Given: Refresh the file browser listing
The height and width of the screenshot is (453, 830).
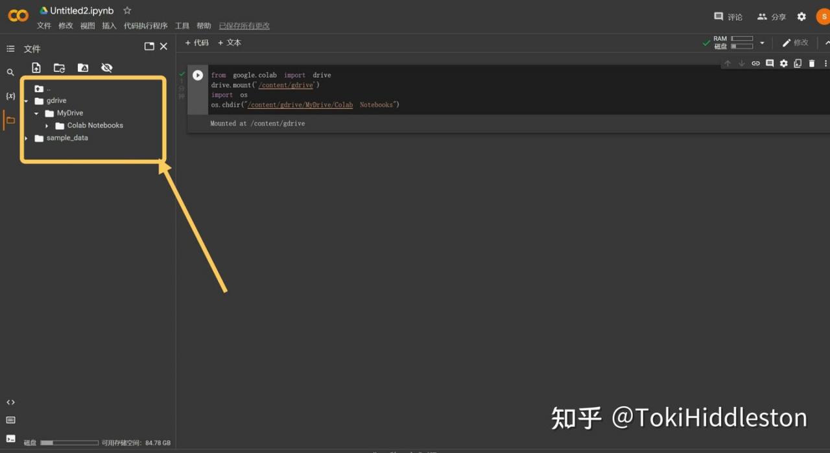Looking at the screenshot, I should point(59,67).
